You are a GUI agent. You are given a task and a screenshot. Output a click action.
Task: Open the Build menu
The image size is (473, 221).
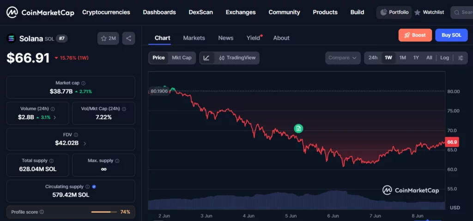[357, 12]
